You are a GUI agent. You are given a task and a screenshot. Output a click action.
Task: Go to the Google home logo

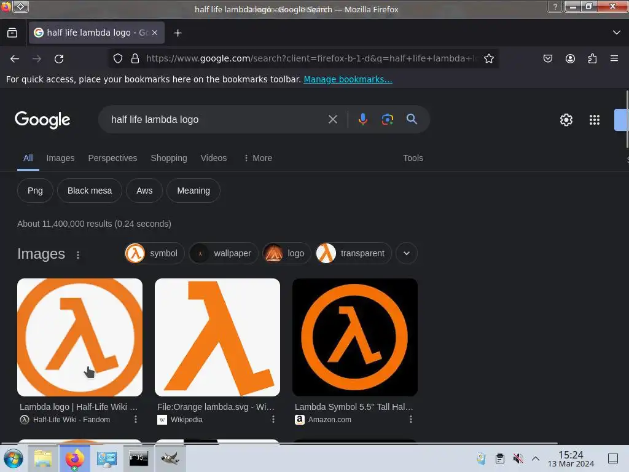(42, 120)
